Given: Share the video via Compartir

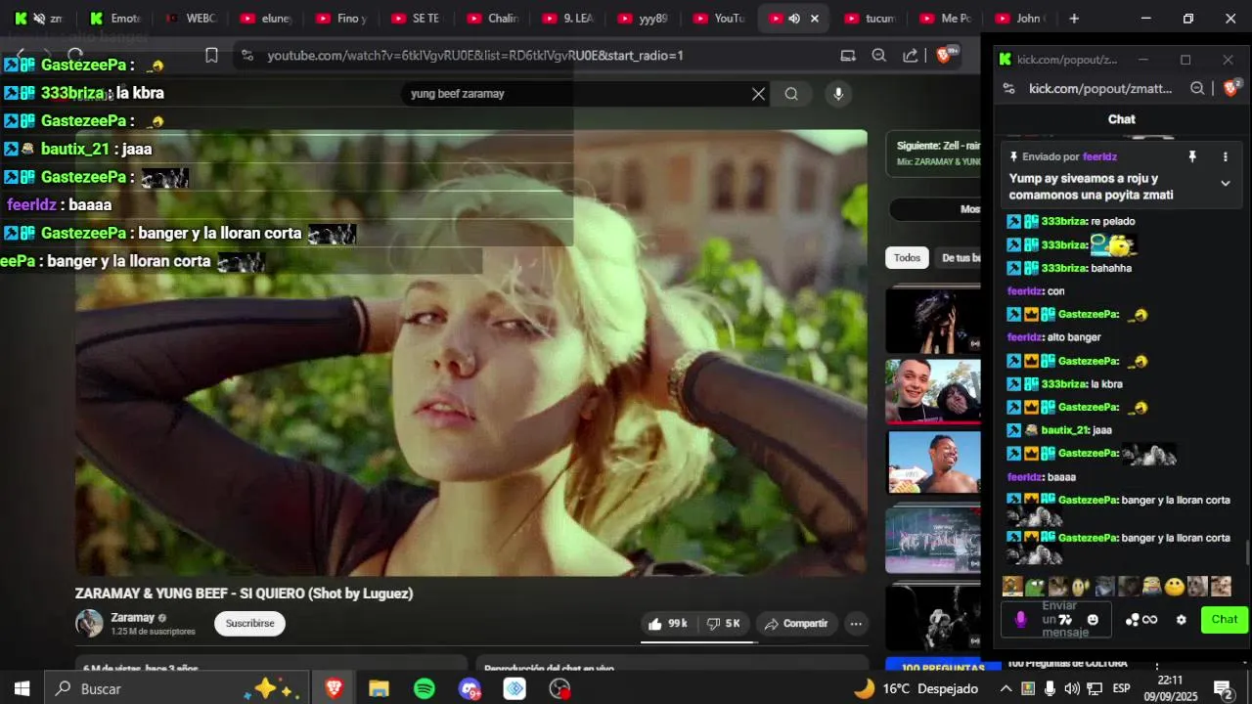Looking at the screenshot, I should point(796,624).
